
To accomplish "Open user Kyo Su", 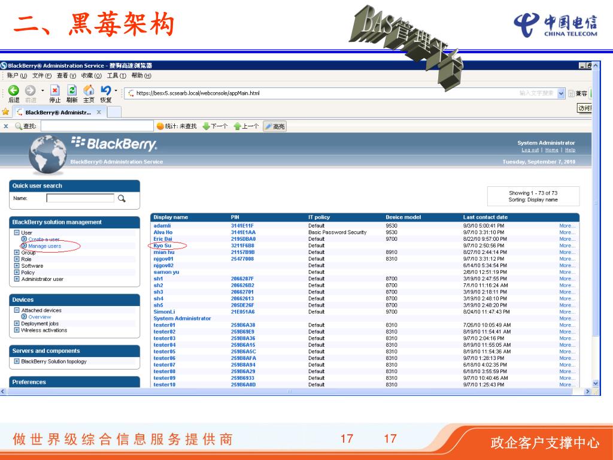I will coord(162,246).
